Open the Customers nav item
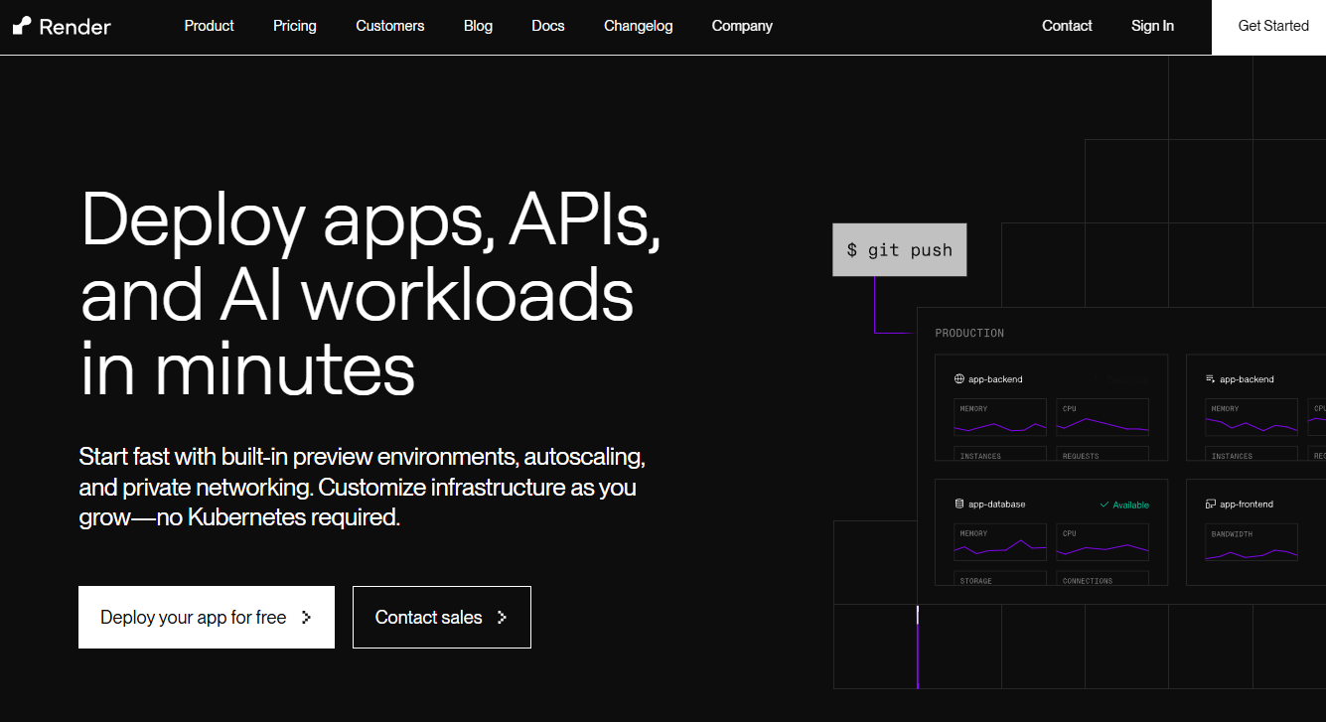The image size is (1326, 722). (x=389, y=26)
